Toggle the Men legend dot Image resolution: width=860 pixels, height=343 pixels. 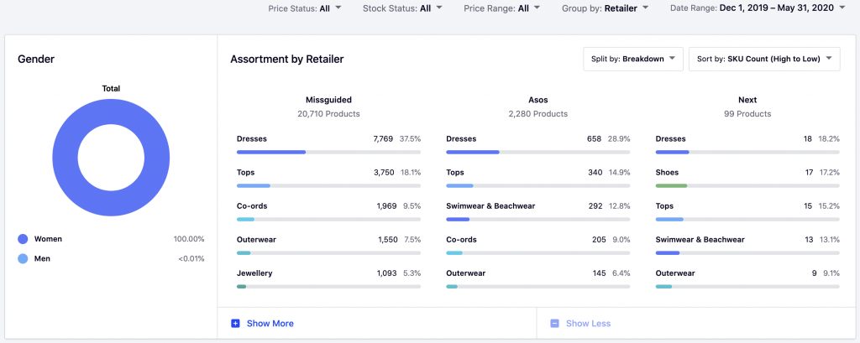pyautogui.click(x=23, y=259)
